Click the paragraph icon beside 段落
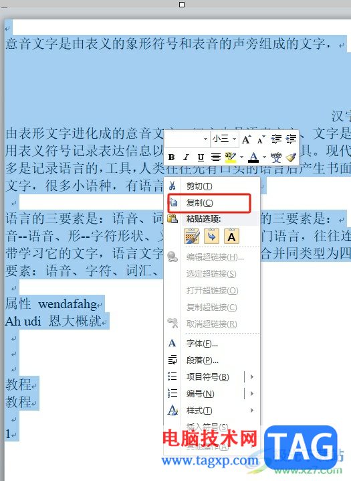The width and height of the screenshot is (351, 481). 172,360
